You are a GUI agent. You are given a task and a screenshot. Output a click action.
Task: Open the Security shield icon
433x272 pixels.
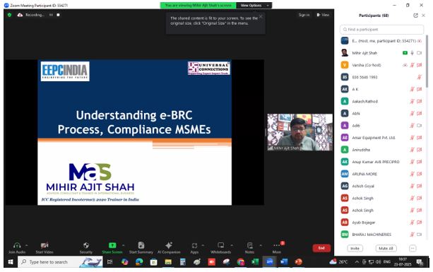pyautogui.click(x=86, y=245)
